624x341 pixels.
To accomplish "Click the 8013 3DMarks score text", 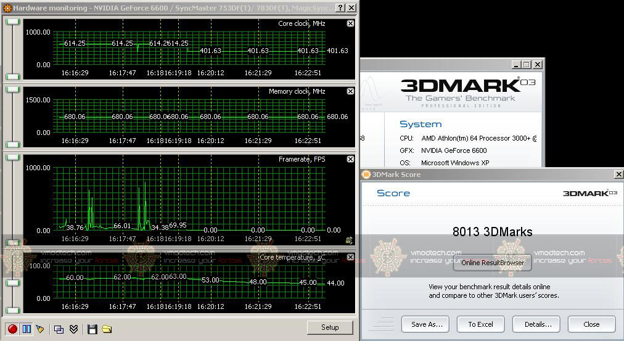I will click(x=492, y=232).
